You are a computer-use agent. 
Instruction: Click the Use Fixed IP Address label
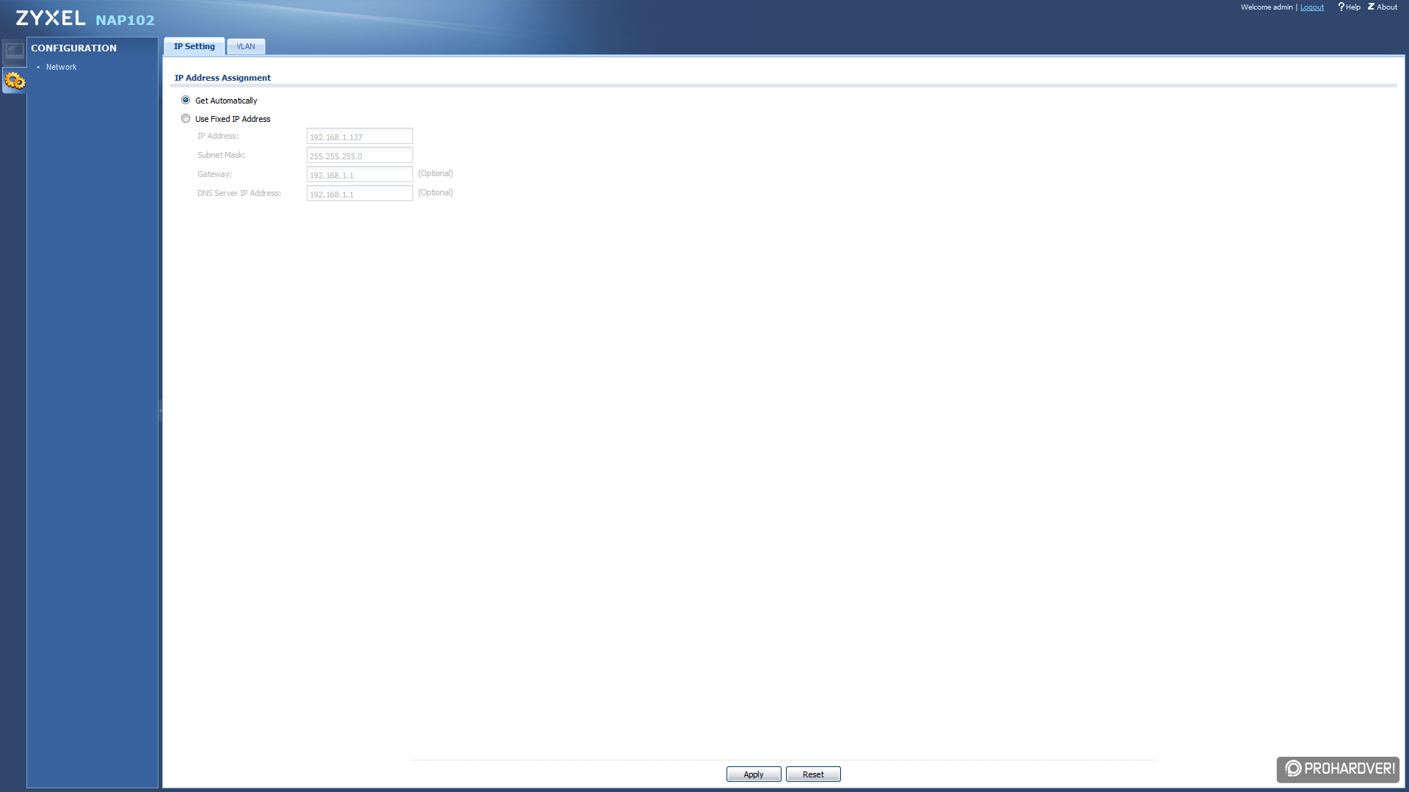[x=233, y=119]
